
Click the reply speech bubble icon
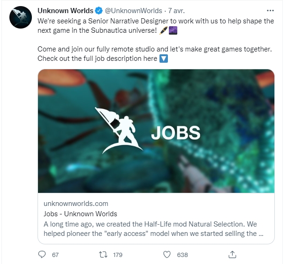click(42, 255)
